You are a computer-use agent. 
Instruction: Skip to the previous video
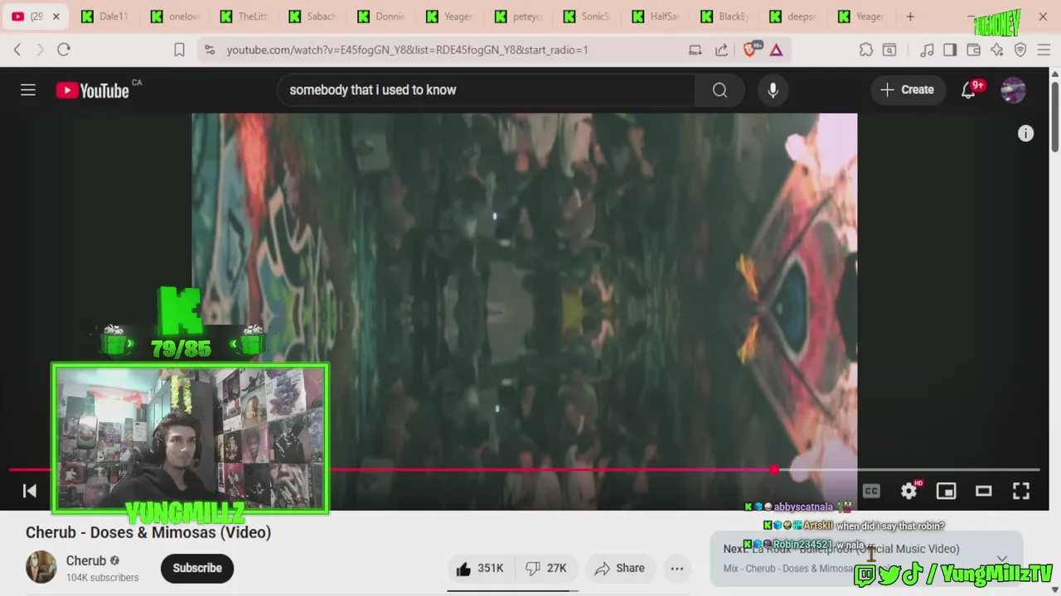click(29, 491)
